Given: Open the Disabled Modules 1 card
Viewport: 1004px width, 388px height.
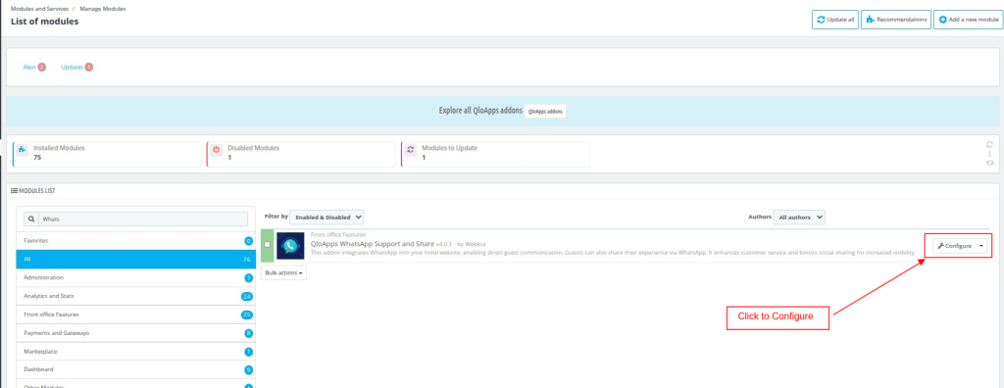Looking at the screenshot, I should point(302,154).
